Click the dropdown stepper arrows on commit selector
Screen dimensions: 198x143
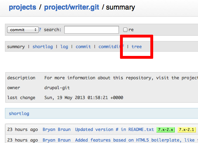36,30
